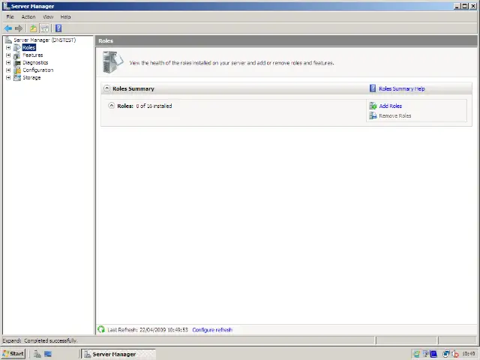480x360 pixels.
Task: Expand the Roles tree node
Action: [8, 48]
